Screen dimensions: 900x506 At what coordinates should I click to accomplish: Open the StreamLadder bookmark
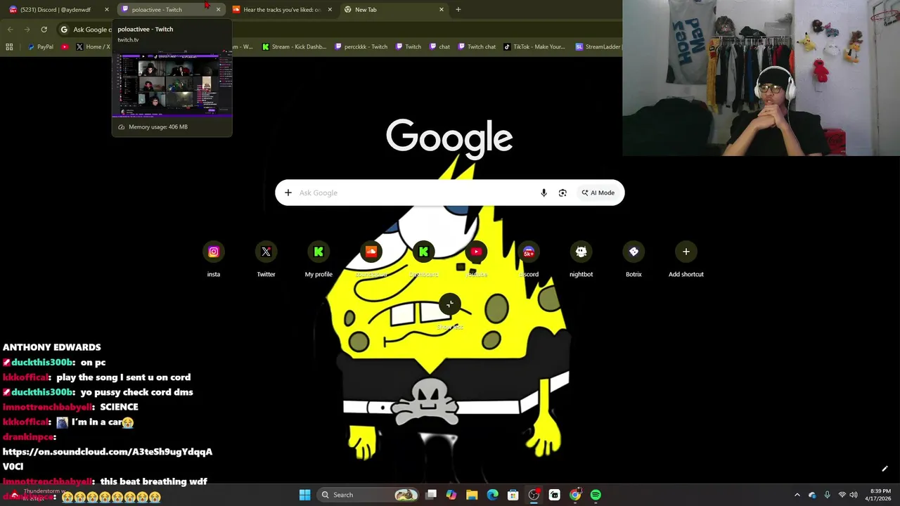[598, 47]
